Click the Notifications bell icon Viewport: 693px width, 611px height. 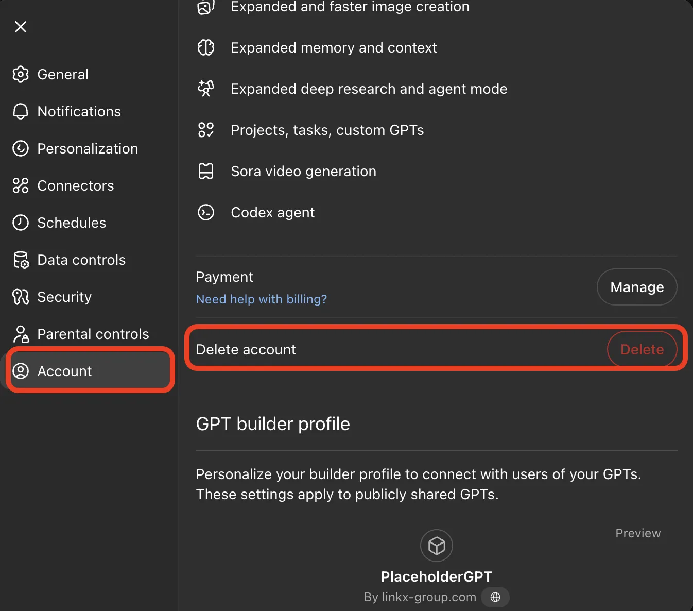coord(21,111)
